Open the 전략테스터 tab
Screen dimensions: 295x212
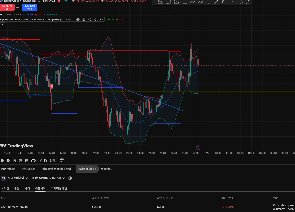point(29,169)
